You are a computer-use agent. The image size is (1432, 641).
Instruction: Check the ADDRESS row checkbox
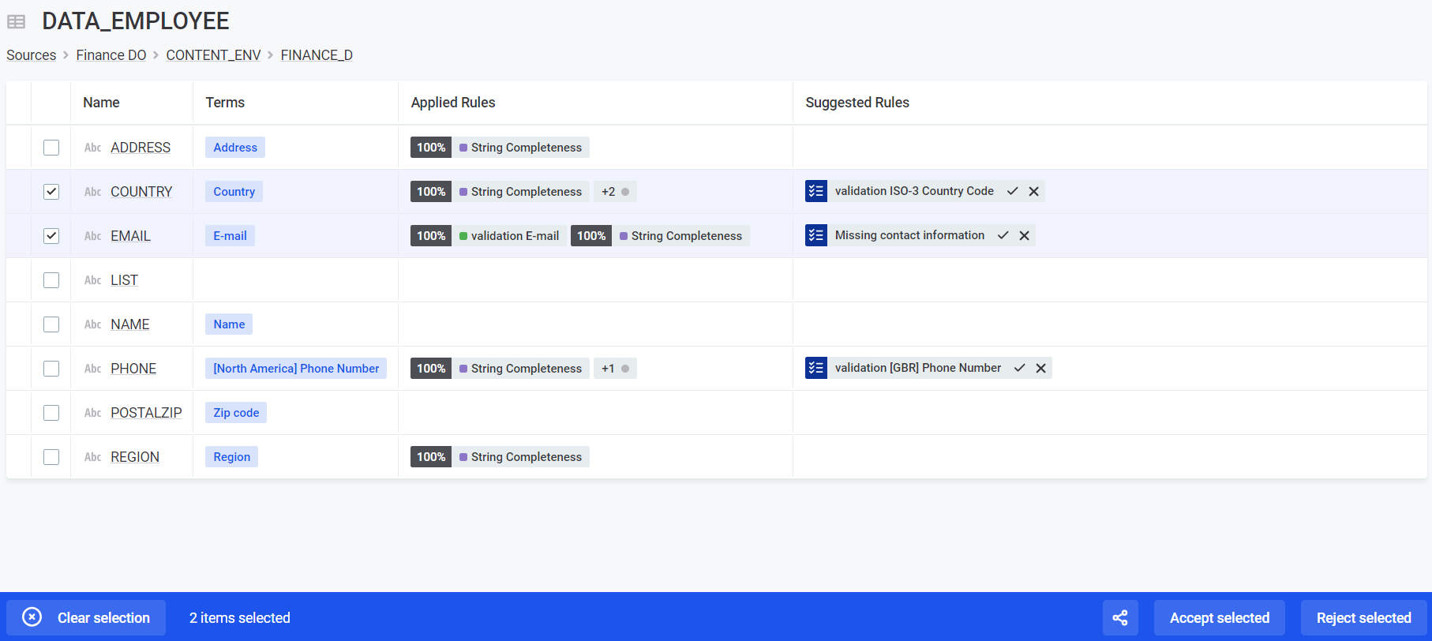click(x=51, y=148)
